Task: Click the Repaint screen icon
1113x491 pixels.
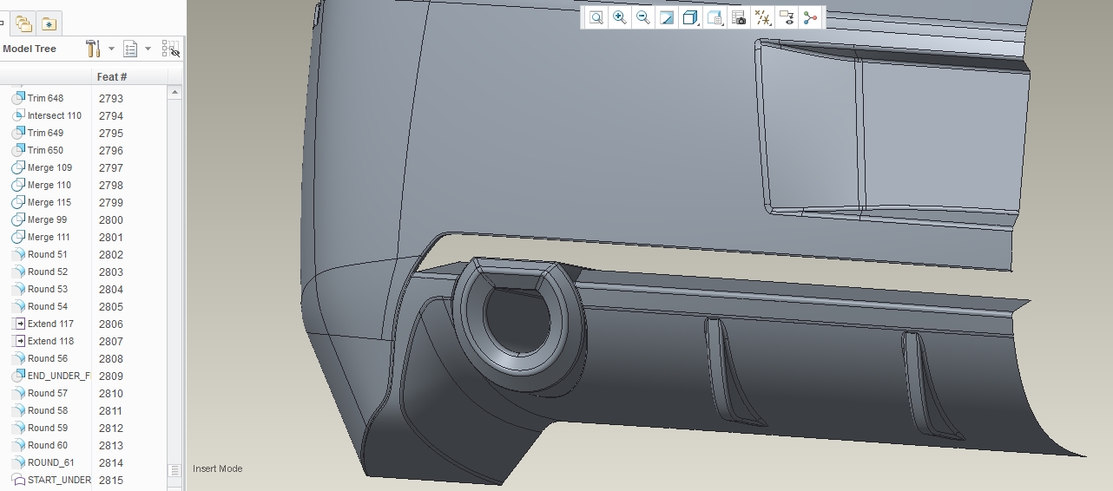Action: pos(667,17)
